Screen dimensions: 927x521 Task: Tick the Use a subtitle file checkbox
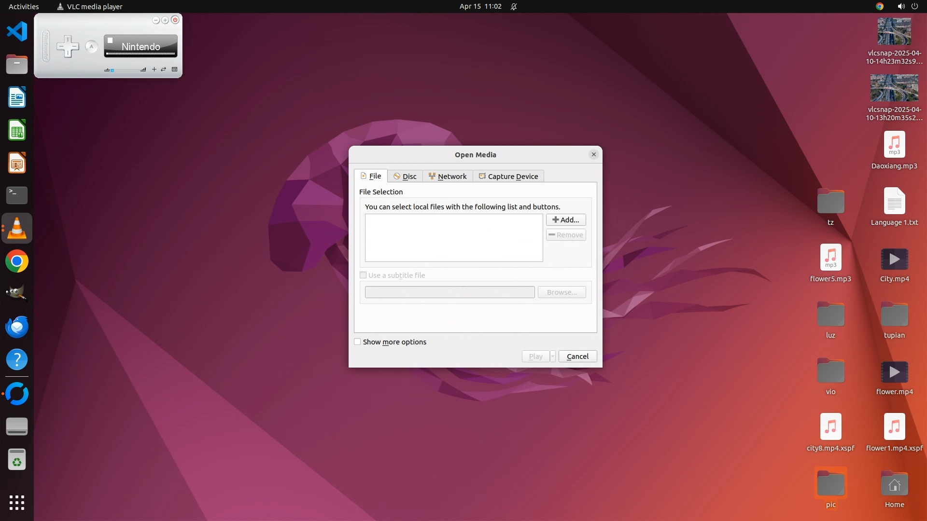point(363,275)
